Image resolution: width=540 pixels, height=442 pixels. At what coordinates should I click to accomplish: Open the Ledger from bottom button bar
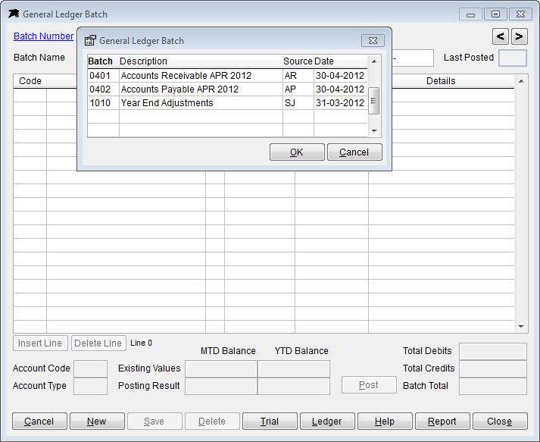(x=327, y=422)
